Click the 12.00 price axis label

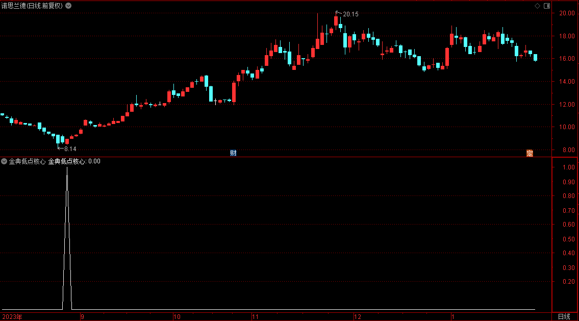pyautogui.click(x=567, y=105)
